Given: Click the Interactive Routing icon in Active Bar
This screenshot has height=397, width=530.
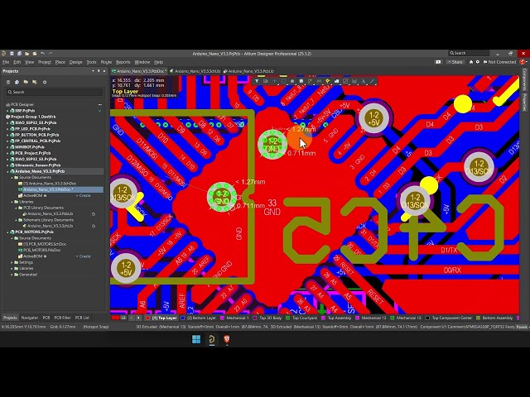Looking at the screenshot, I should coord(310,81).
